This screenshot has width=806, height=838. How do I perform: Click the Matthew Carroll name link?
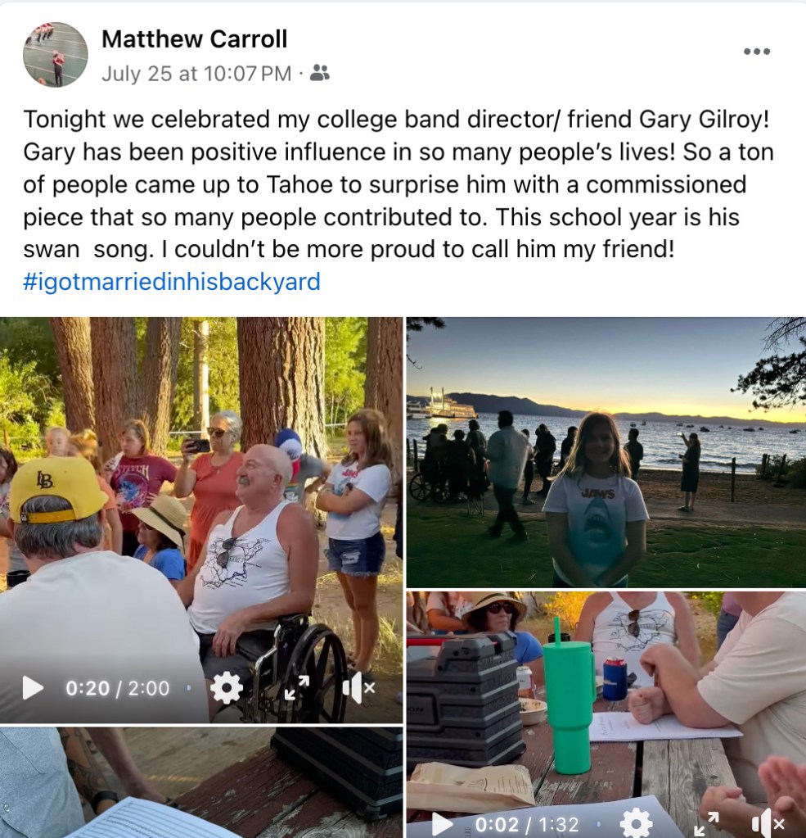(x=194, y=39)
